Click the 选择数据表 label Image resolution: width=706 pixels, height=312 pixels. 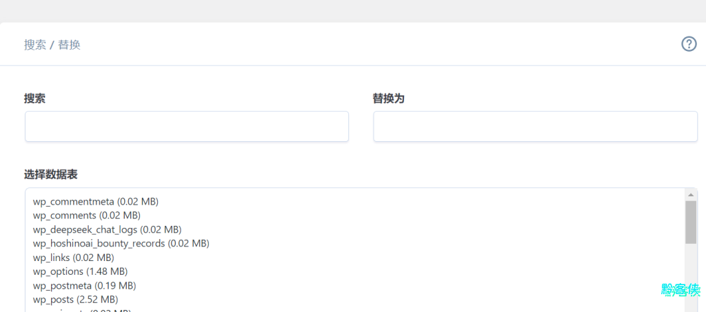point(51,174)
